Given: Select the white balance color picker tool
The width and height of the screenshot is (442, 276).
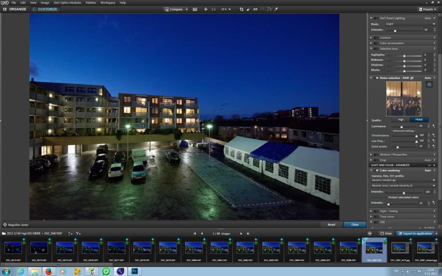Looking at the screenshot, I should tap(276, 9).
